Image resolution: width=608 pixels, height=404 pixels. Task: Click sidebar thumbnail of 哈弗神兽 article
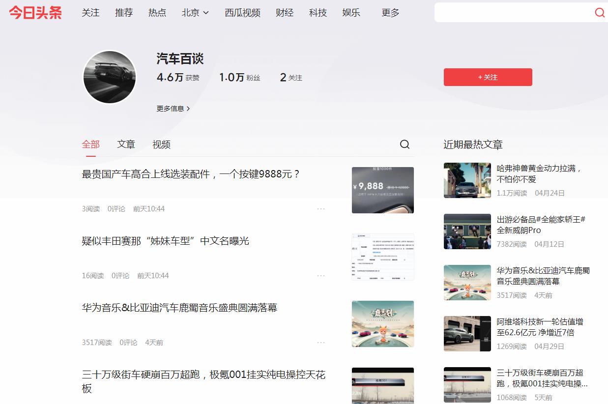click(x=467, y=180)
